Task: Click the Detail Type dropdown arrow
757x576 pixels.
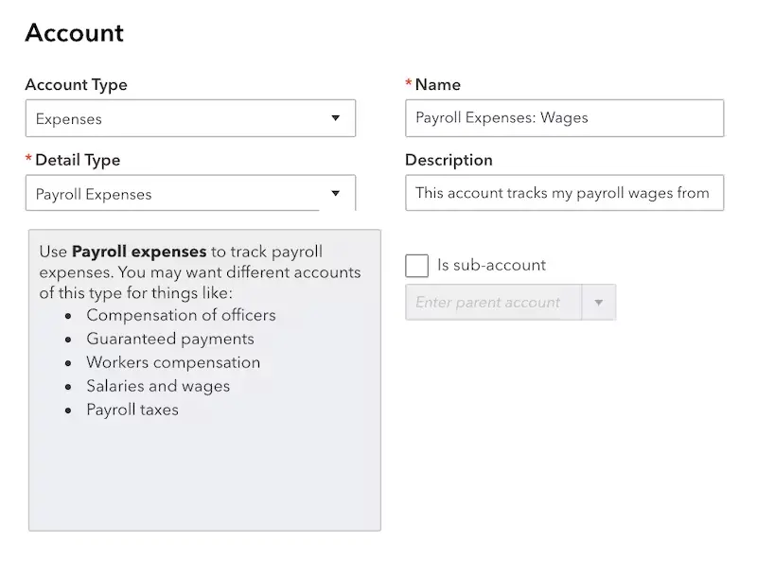Action: pyautogui.click(x=337, y=193)
